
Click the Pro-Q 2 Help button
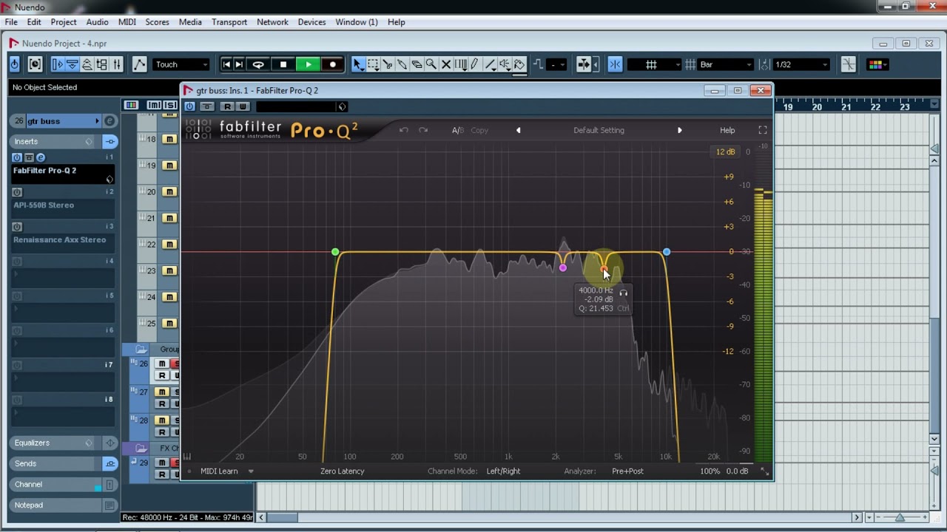pyautogui.click(x=727, y=130)
